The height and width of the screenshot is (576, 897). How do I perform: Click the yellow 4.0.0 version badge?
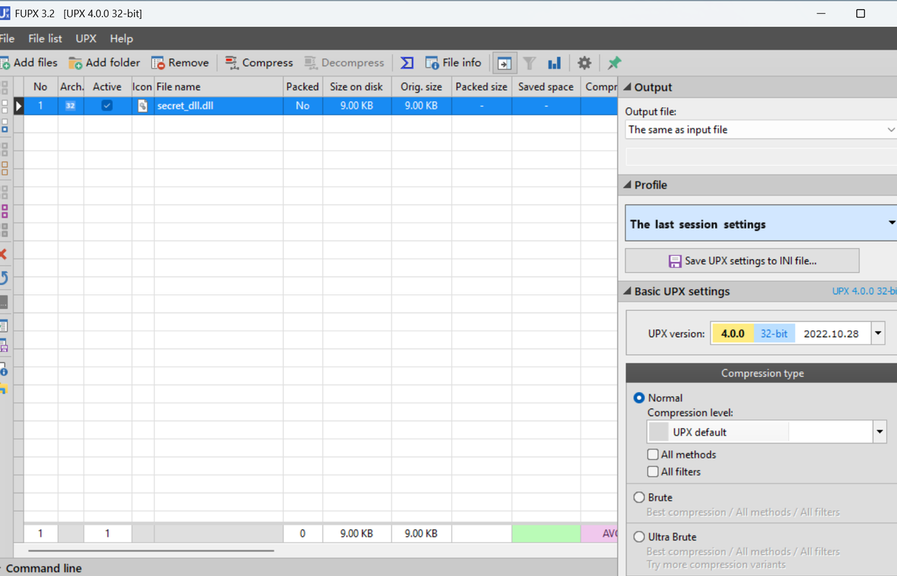click(733, 334)
